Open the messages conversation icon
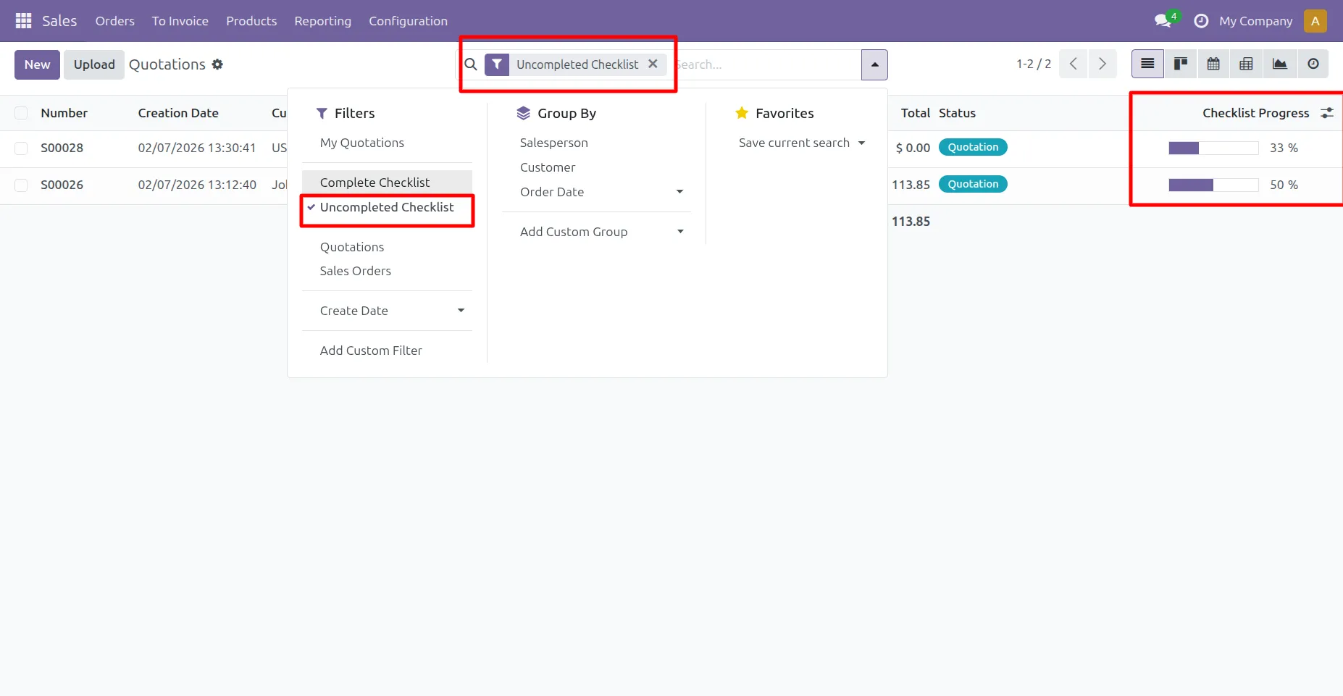 1163,21
